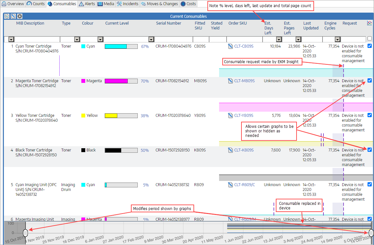Screen dimensions: 374x245
Task: Click the Serial Number filter input field
Action: 173,39
